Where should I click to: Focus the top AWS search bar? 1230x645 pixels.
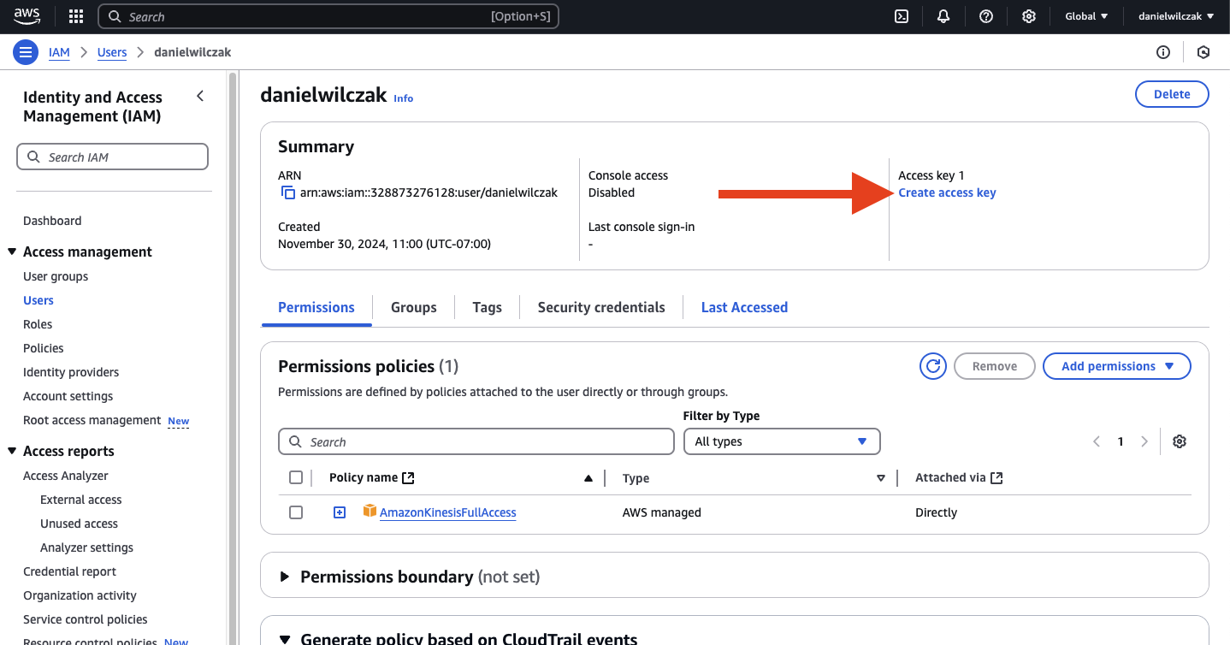point(328,16)
